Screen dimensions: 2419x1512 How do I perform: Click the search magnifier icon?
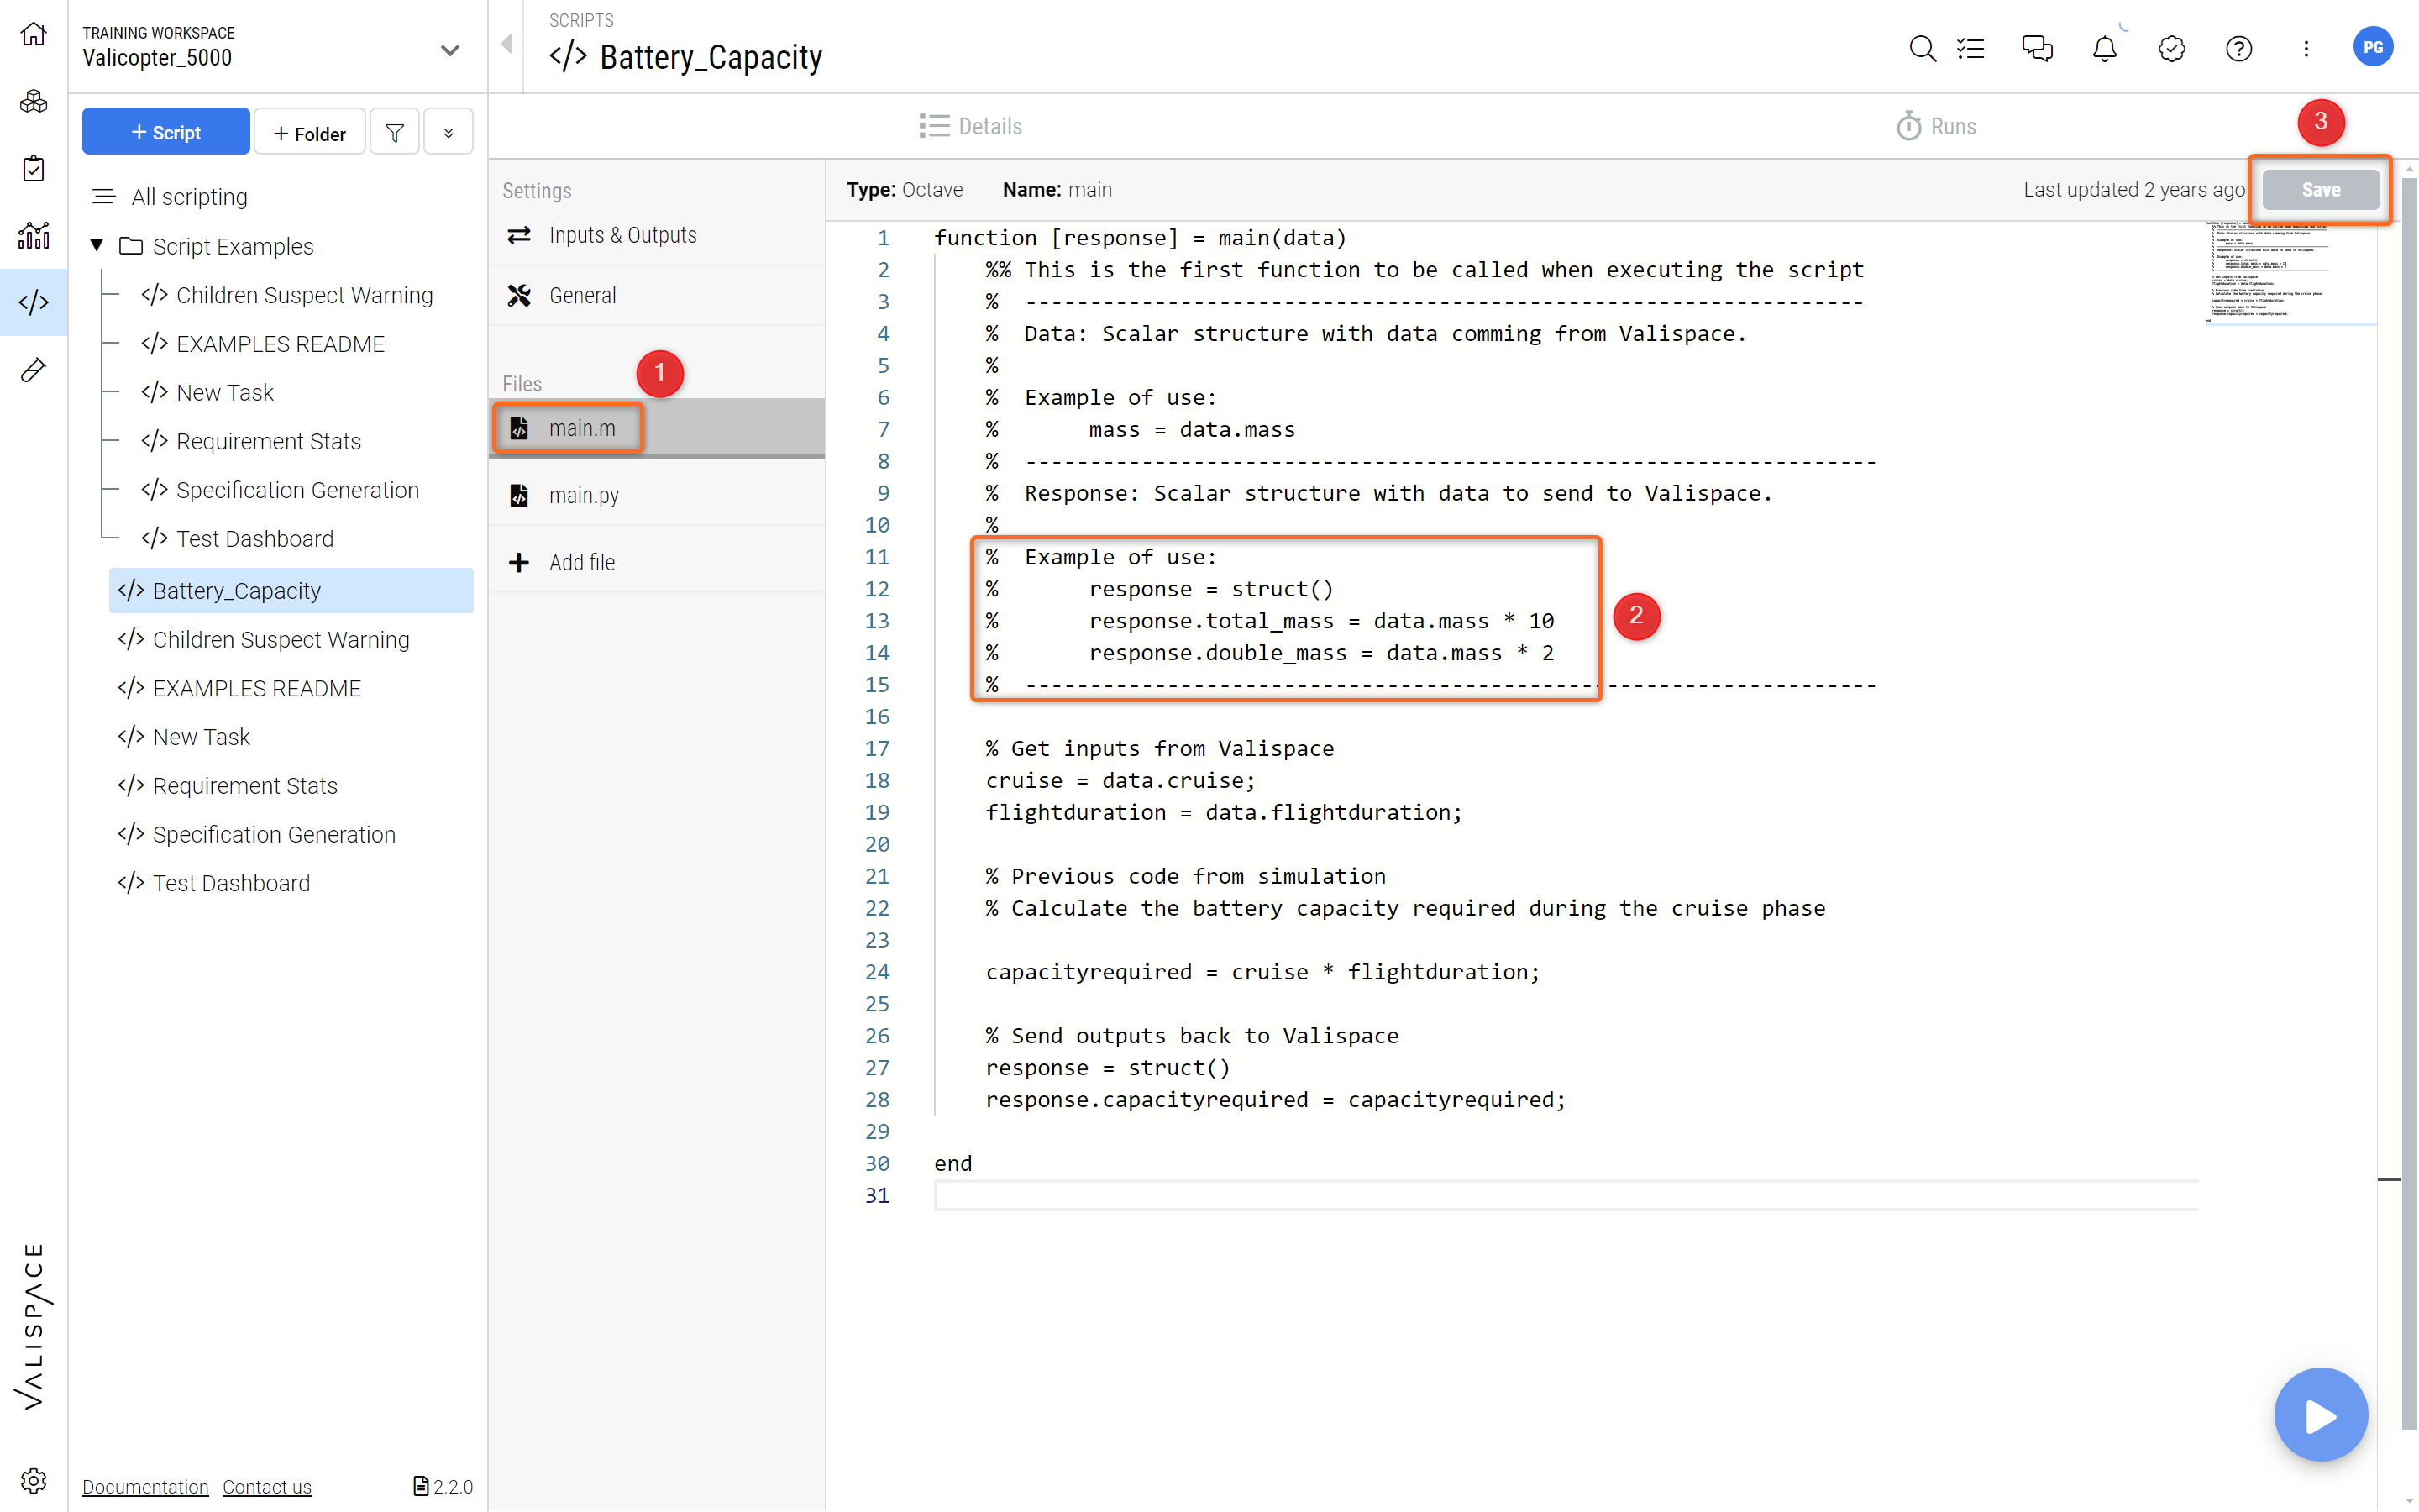tap(1921, 48)
